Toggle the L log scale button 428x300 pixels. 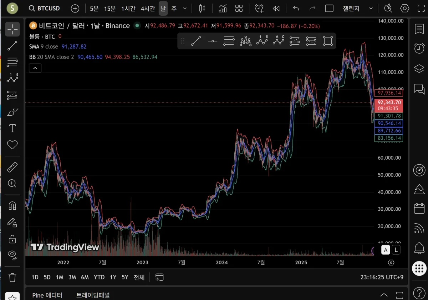click(x=397, y=250)
